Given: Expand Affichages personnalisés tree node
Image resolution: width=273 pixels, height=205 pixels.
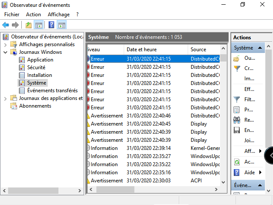Looking at the screenshot, I should tap(6, 45).
